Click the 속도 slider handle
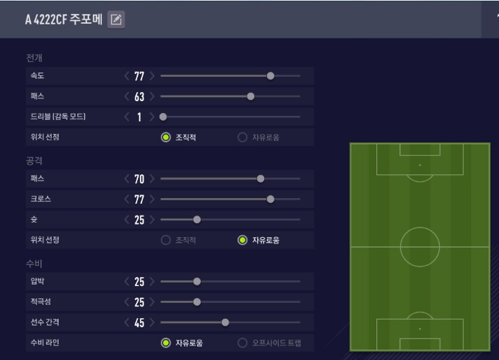Image resolution: width=499 pixels, height=360 pixels. (x=270, y=76)
